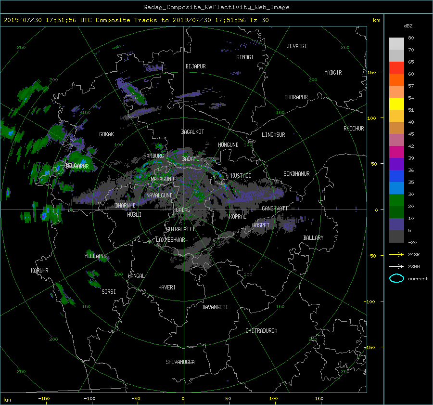433x405 pixels.
Task: Click the RAICHUR city label
Action: point(354,129)
